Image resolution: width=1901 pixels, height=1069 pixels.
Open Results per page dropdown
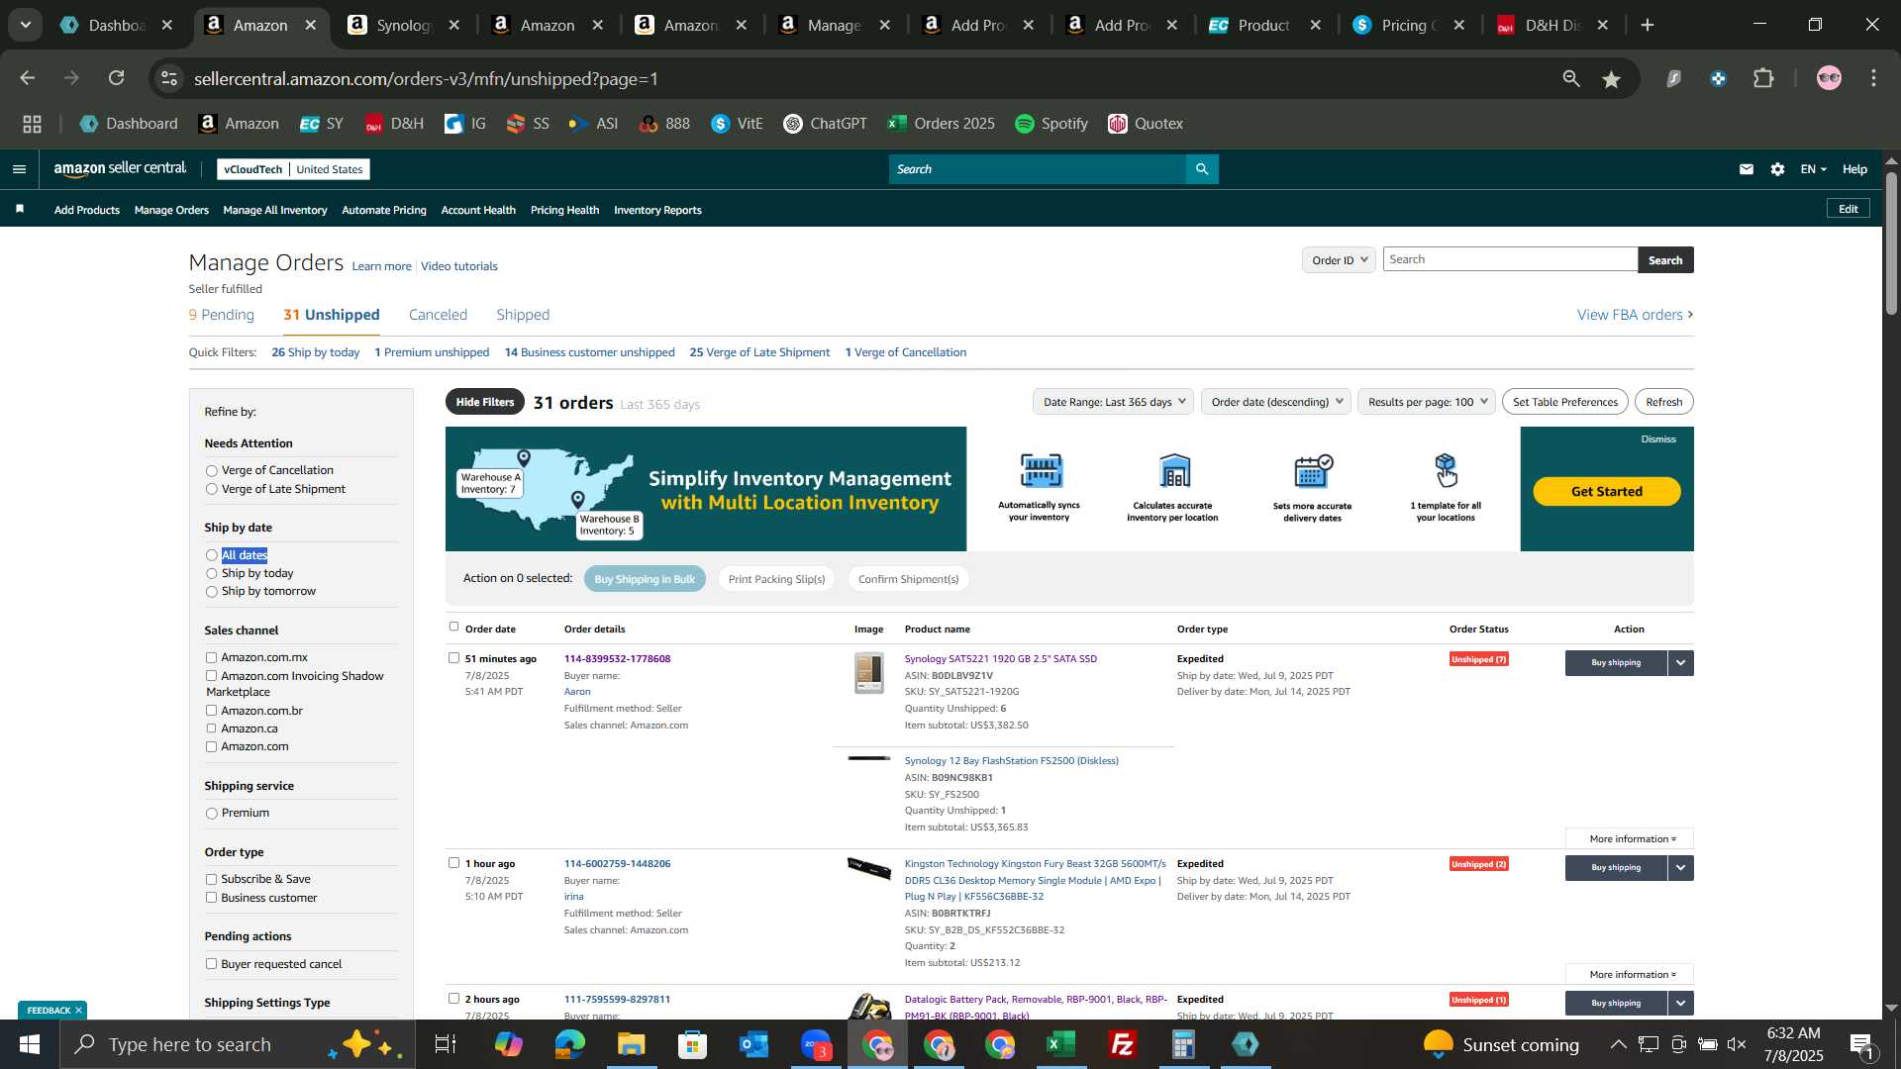tap(1427, 402)
